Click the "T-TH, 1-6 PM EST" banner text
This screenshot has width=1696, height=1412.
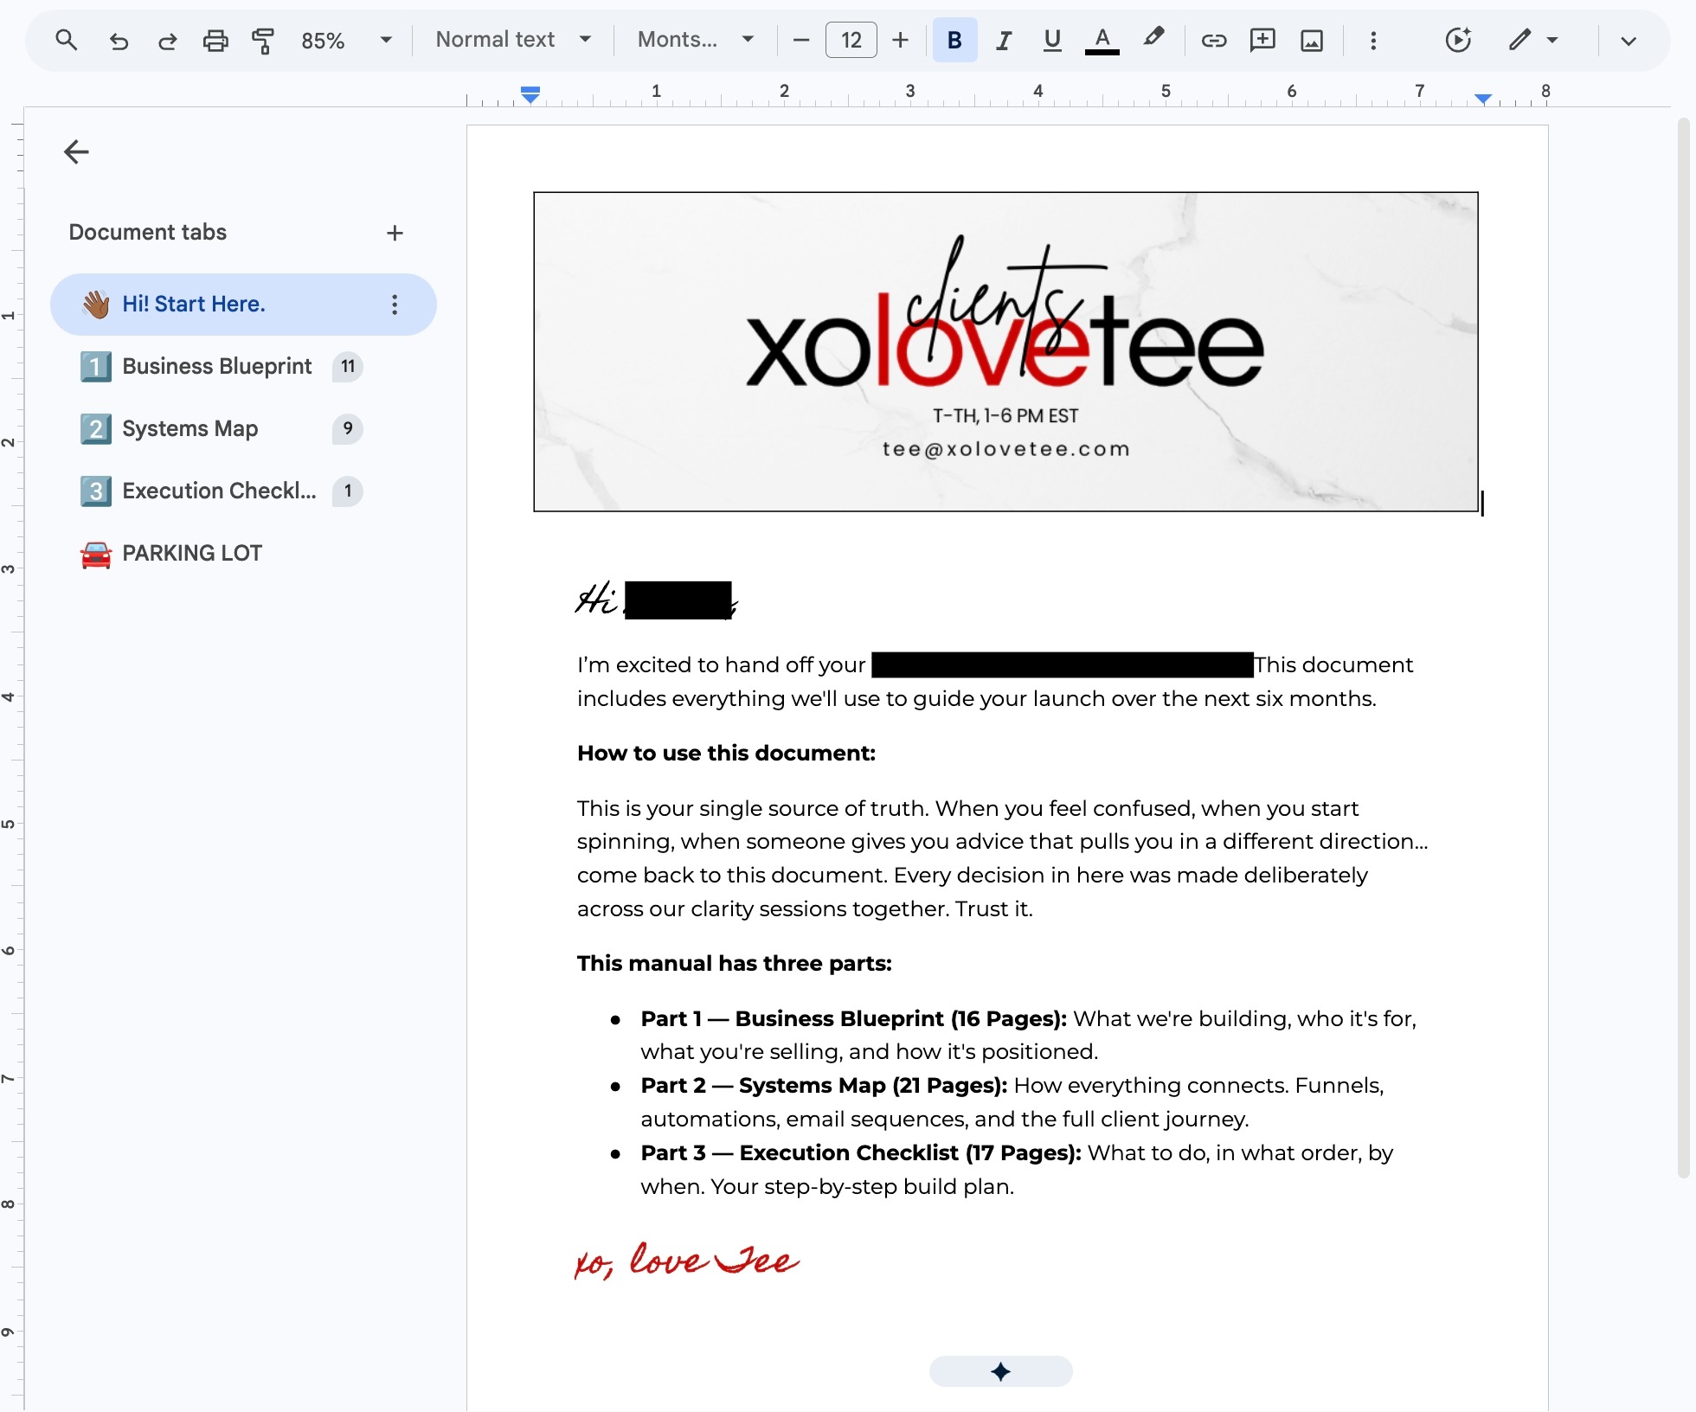(x=1005, y=416)
